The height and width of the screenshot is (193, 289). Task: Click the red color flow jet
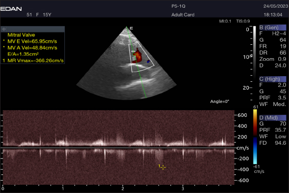(x=137, y=56)
